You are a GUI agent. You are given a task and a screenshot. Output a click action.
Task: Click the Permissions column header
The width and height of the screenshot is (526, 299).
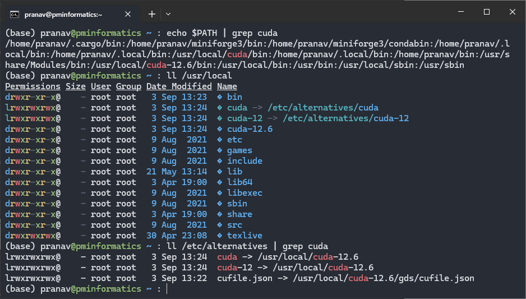point(33,86)
